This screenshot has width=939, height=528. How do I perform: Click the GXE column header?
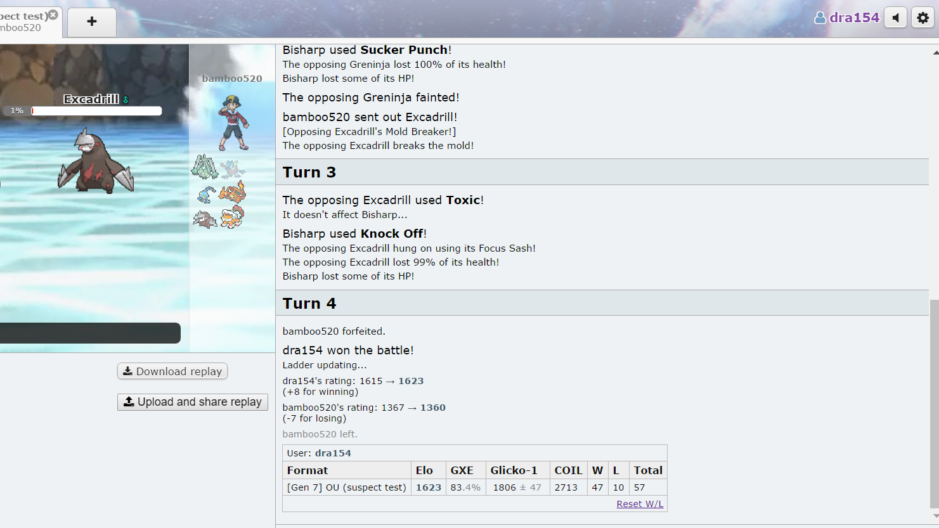tap(466, 470)
